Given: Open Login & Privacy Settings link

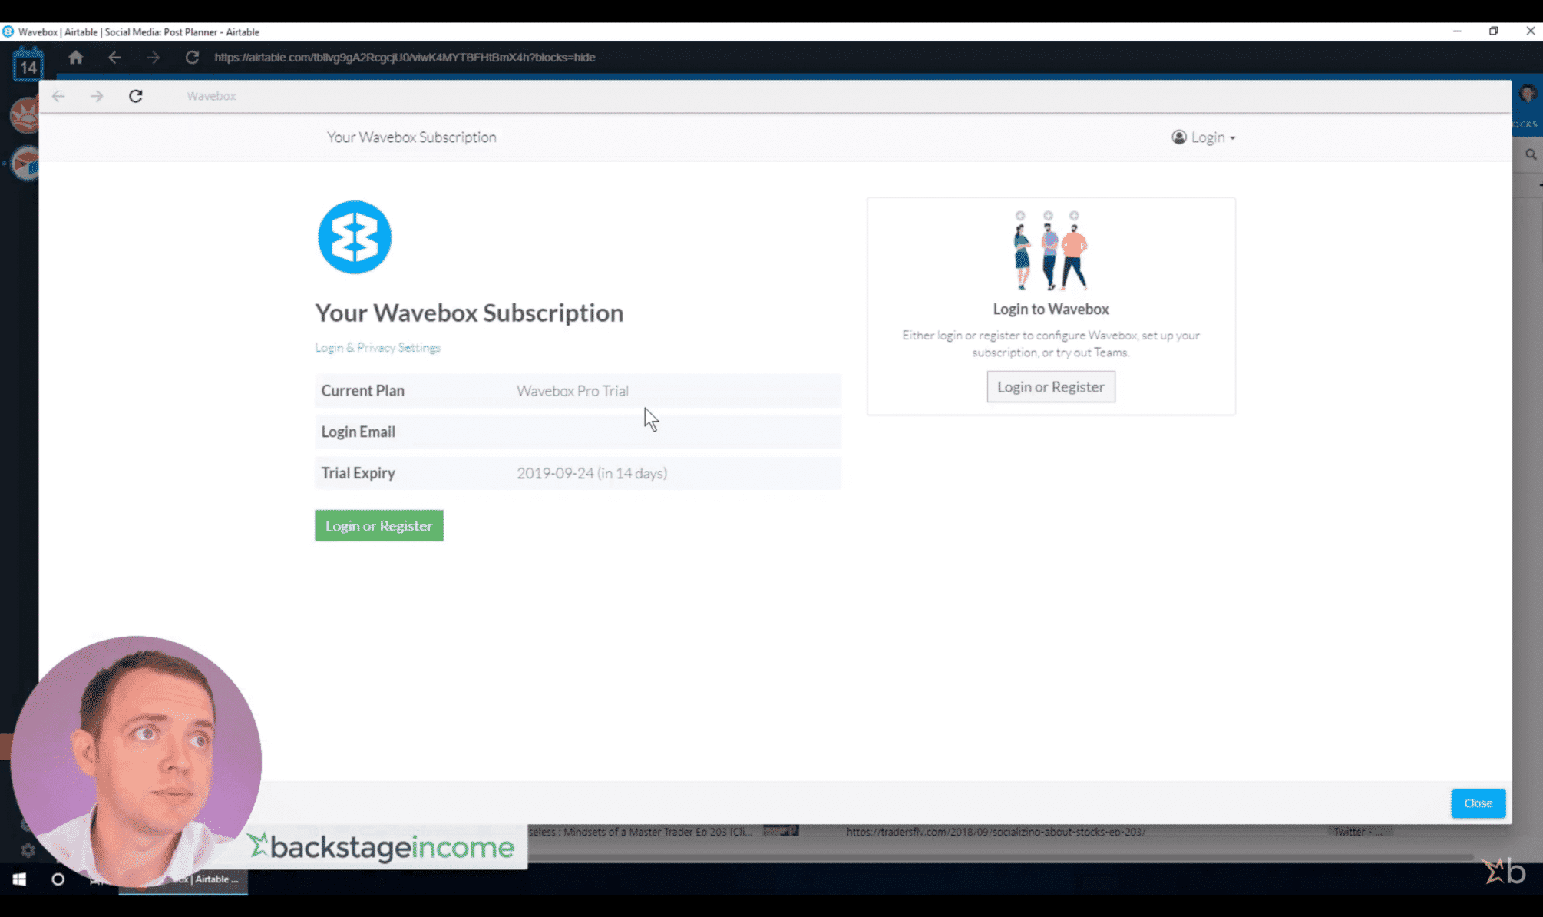Looking at the screenshot, I should 378,347.
